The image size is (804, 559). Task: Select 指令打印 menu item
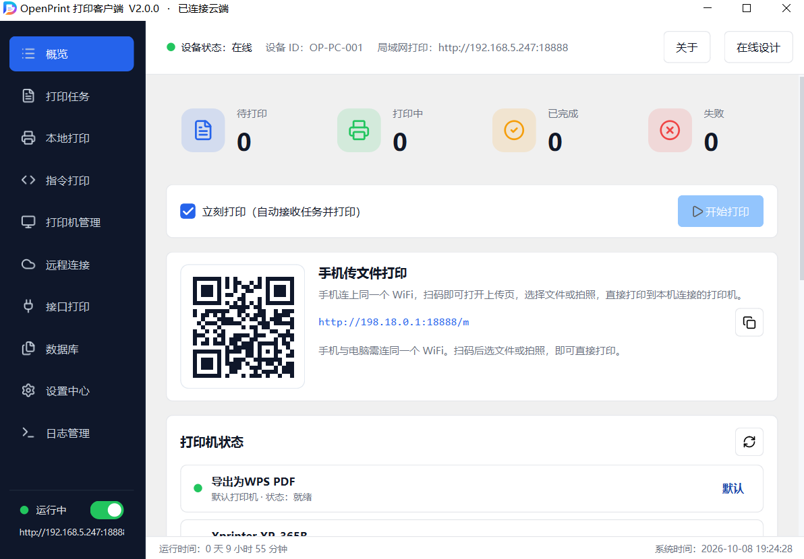click(x=71, y=180)
